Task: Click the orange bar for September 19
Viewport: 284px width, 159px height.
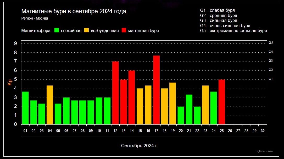Action: click(172, 103)
